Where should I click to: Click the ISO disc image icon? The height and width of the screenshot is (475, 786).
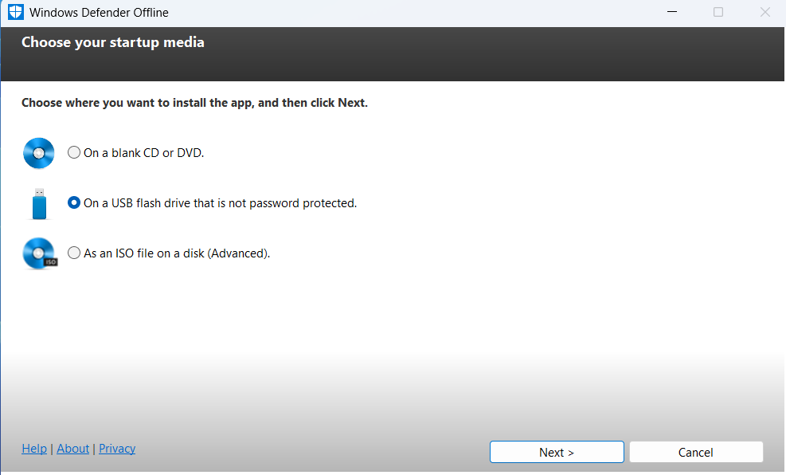40,253
